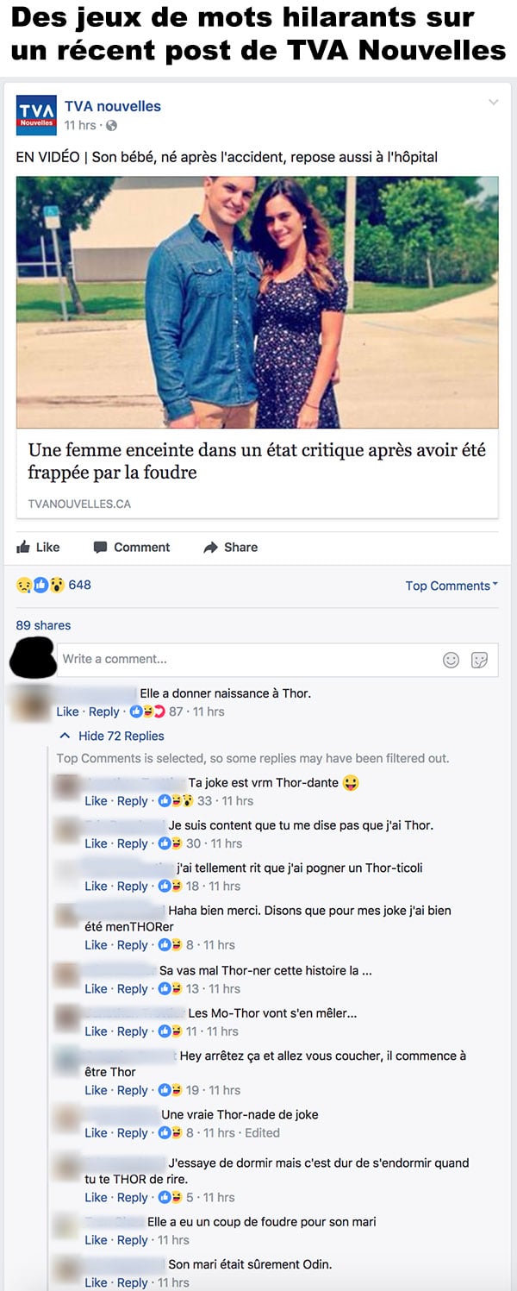This screenshot has height=1291, width=517.
Task: Click the Comment speech bubble icon
Action: tap(100, 548)
